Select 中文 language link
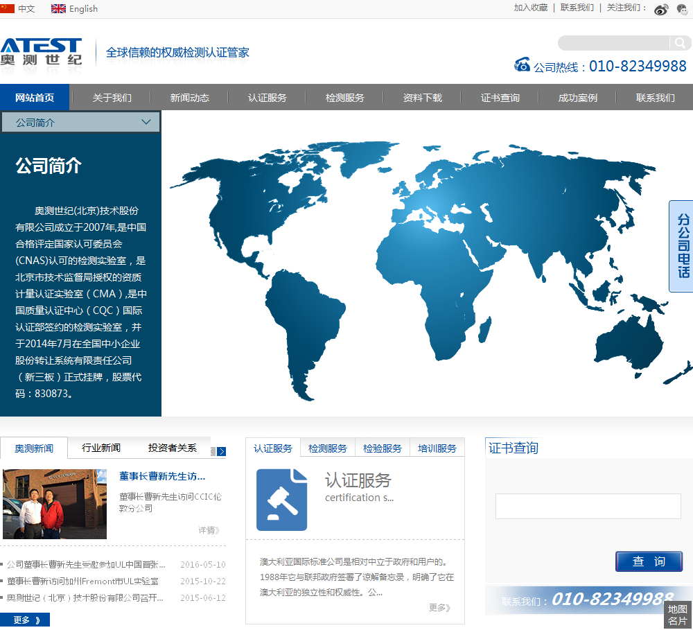 coord(26,9)
